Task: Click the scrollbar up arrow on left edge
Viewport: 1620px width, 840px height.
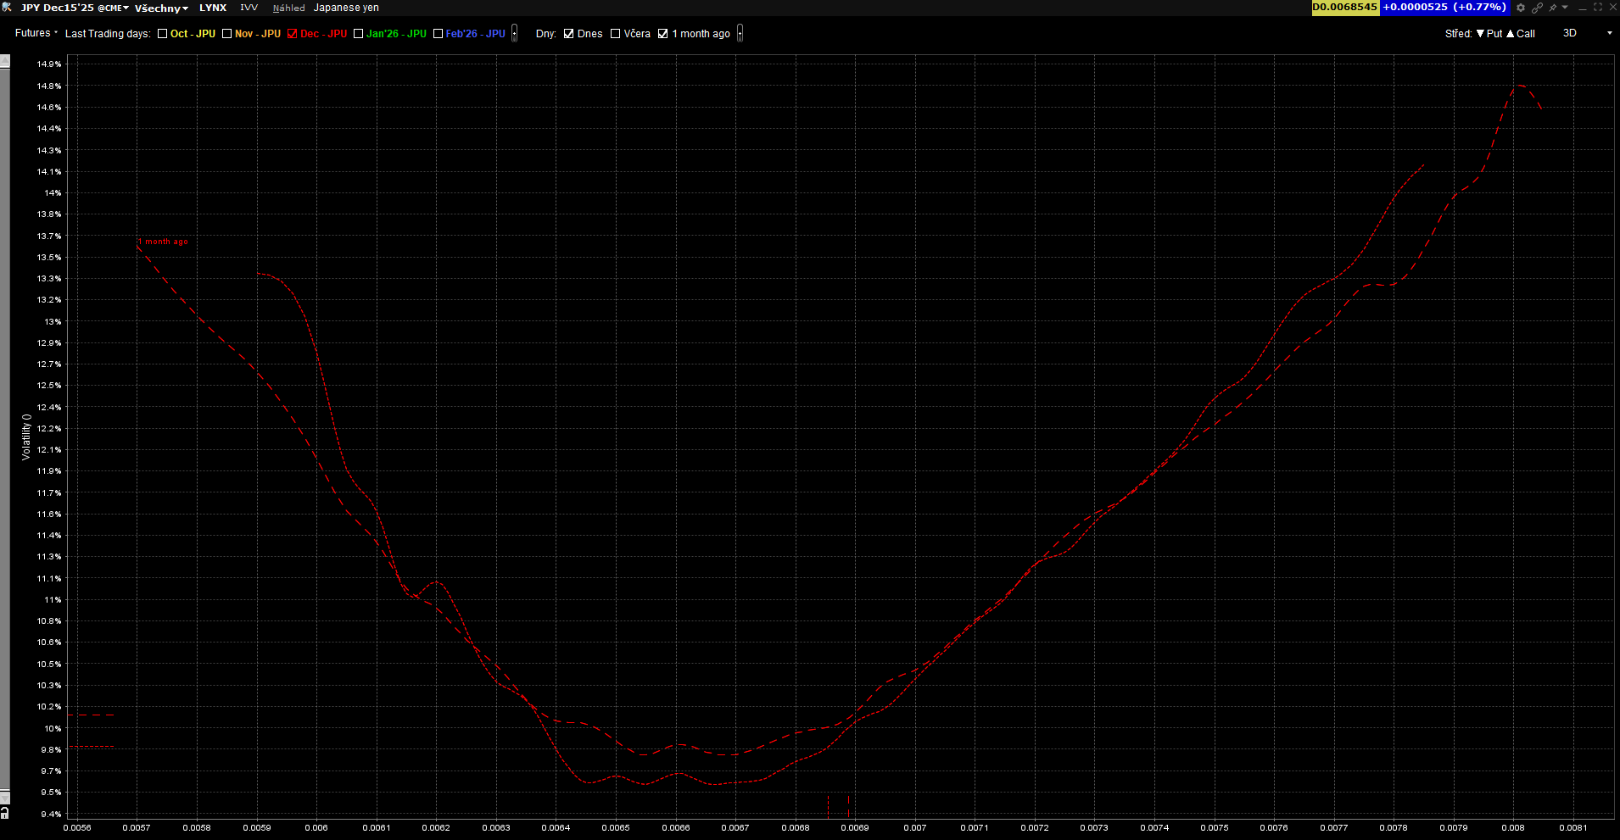Action: [x=5, y=61]
